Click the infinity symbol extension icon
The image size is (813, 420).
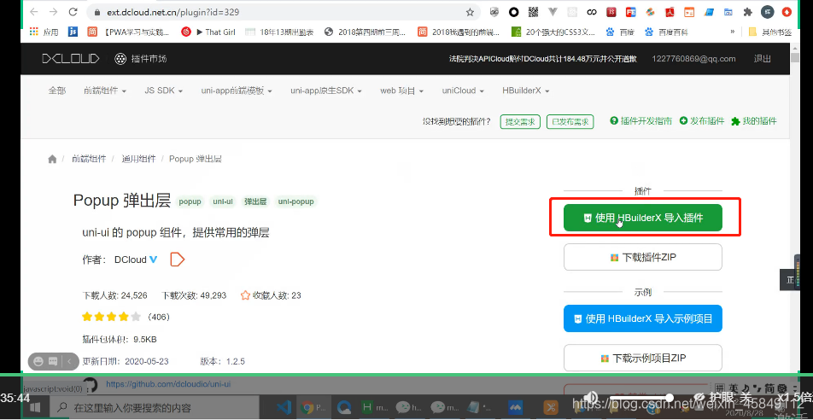(592, 11)
